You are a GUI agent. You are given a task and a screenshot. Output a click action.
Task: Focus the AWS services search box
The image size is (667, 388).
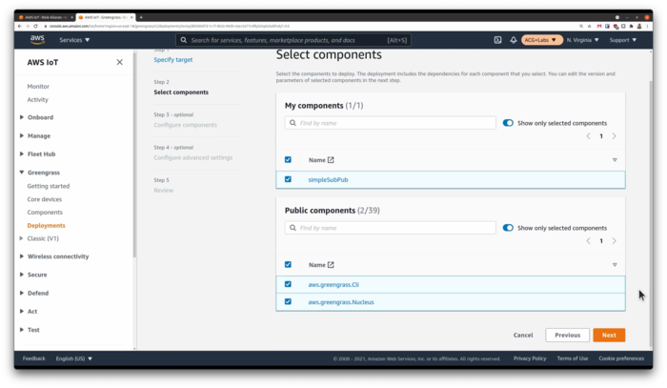[293, 40]
